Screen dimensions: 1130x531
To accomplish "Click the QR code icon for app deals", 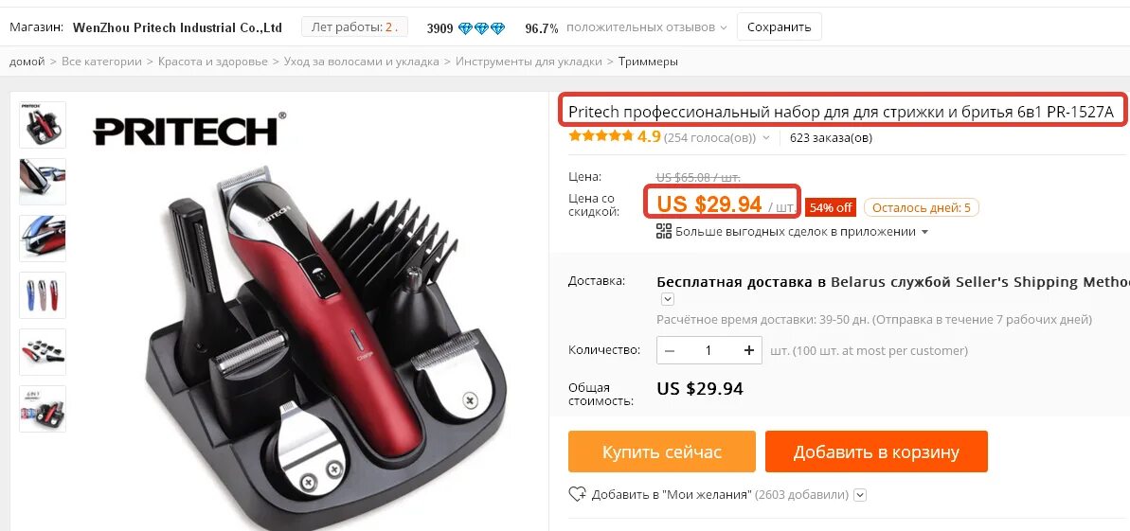I will coord(664,231).
